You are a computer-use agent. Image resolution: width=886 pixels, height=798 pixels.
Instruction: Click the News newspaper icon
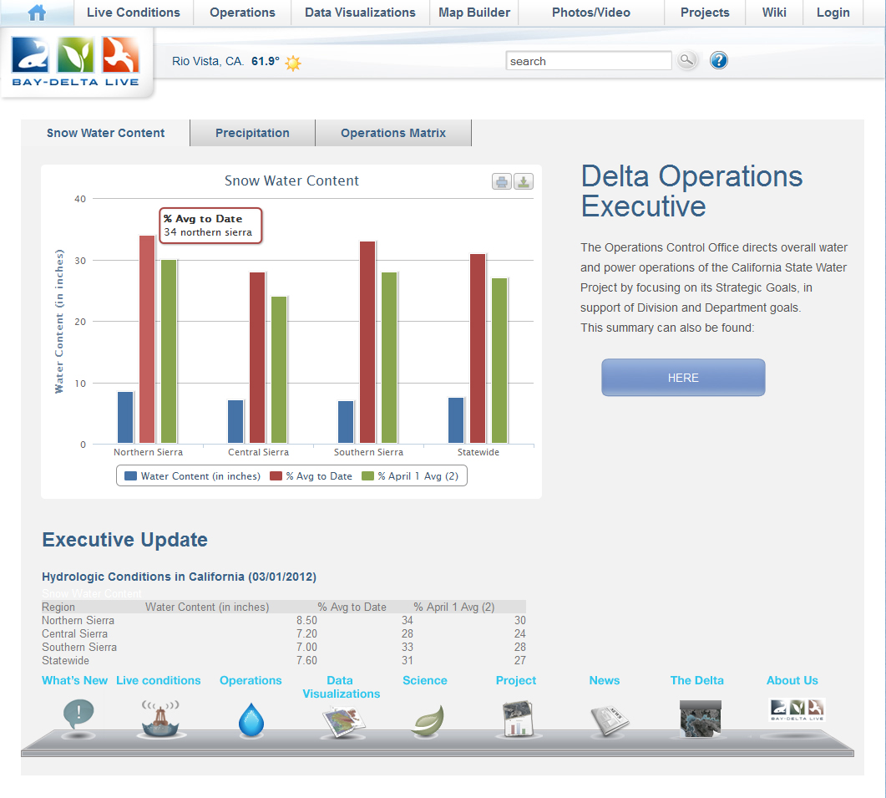pos(609,720)
